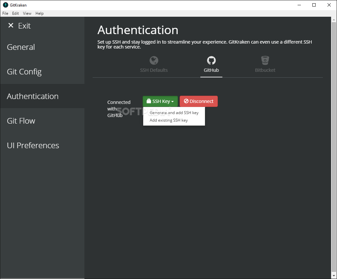Open the File menu
This screenshot has height=279, width=337.
pyautogui.click(x=5, y=13)
